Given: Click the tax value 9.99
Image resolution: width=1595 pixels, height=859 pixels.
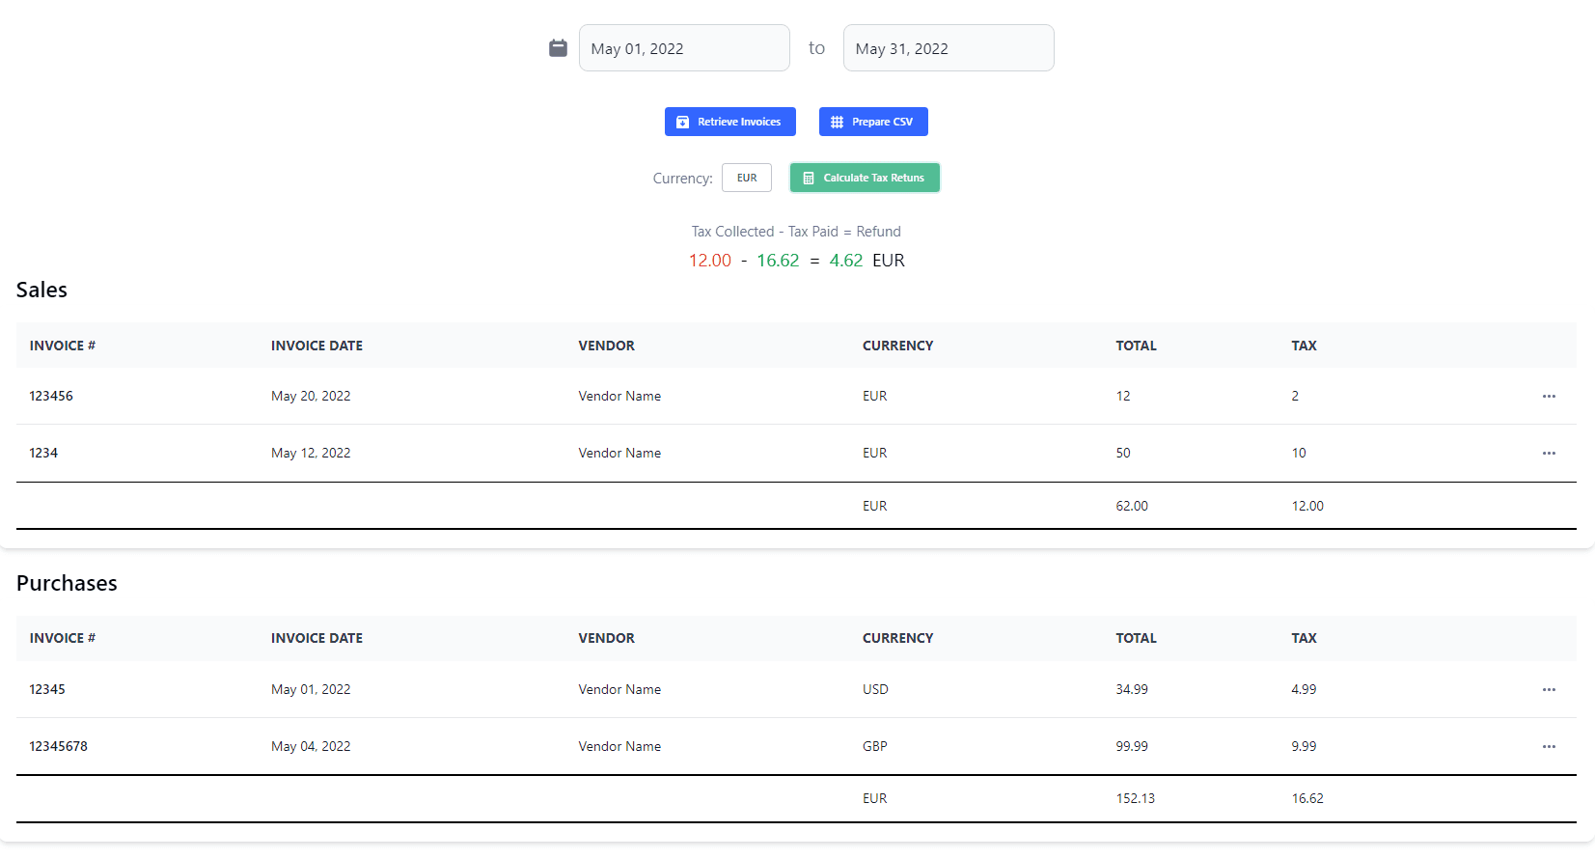Looking at the screenshot, I should pyautogui.click(x=1304, y=746).
